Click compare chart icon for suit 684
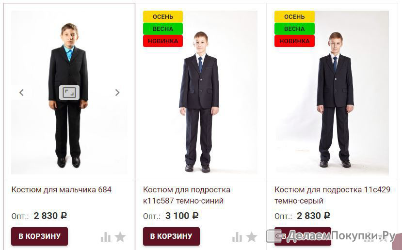This screenshot has width=402, height=250. pyautogui.click(x=106, y=237)
